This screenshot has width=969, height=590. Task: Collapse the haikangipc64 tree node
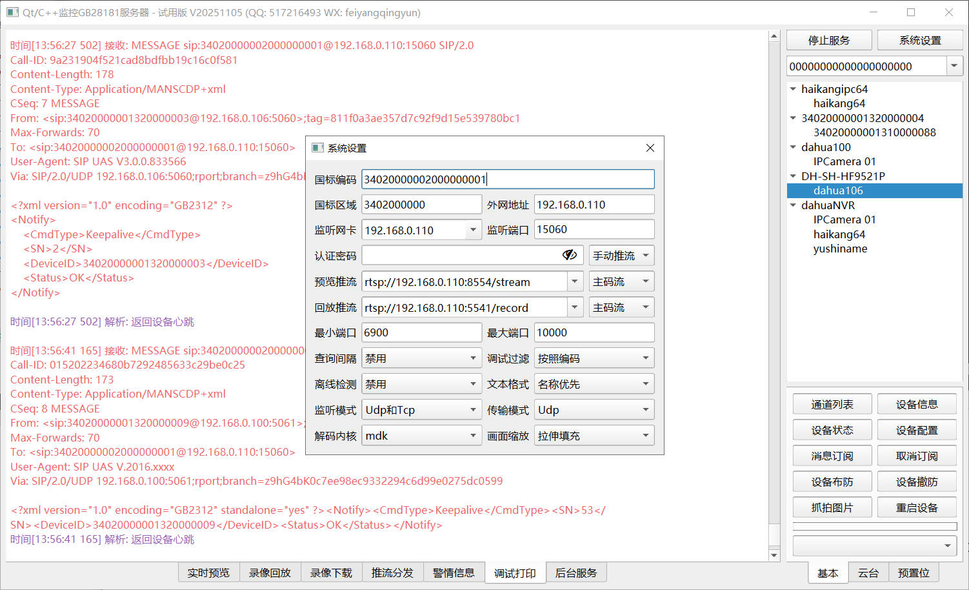(x=793, y=89)
